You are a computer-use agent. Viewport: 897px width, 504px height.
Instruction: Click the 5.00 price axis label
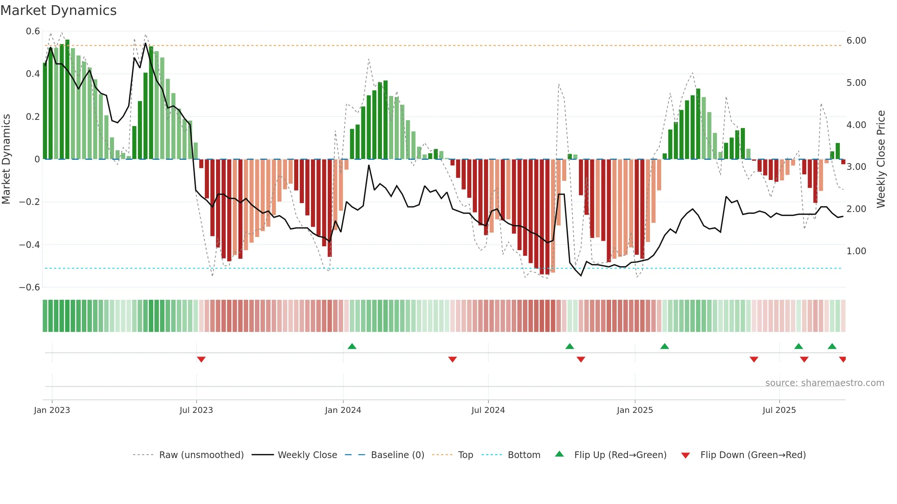[x=856, y=83]
